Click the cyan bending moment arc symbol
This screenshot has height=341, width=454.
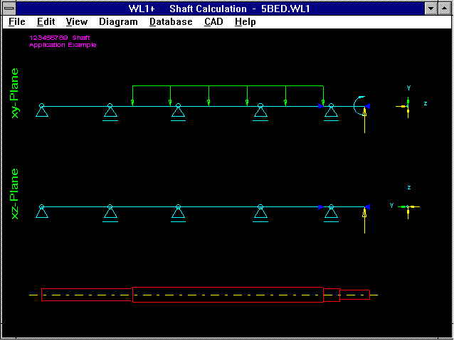(x=354, y=105)
